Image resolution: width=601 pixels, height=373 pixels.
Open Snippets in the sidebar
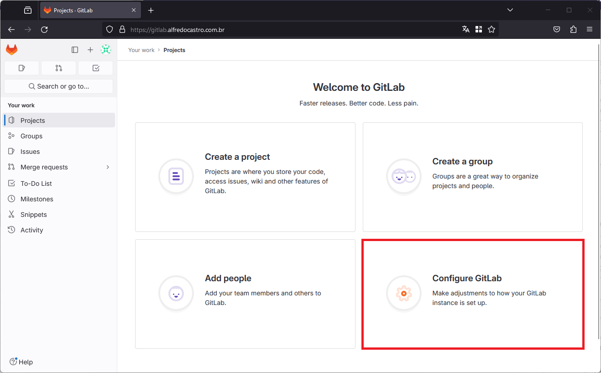59,215
